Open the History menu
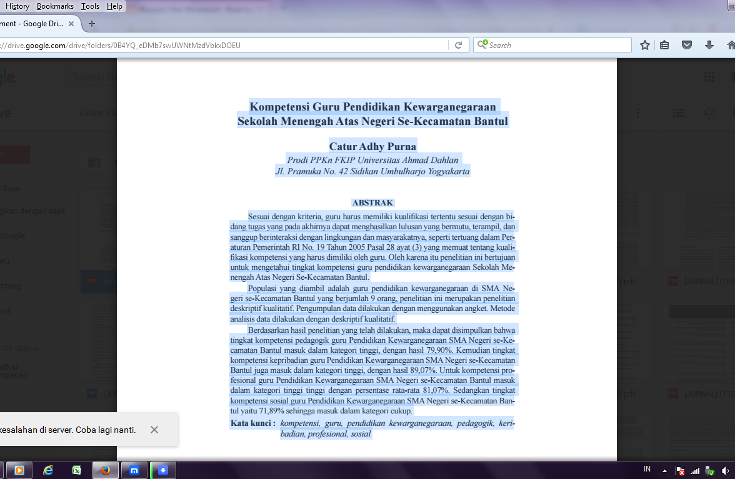This screenshot has height=479, width=735. 17,6
